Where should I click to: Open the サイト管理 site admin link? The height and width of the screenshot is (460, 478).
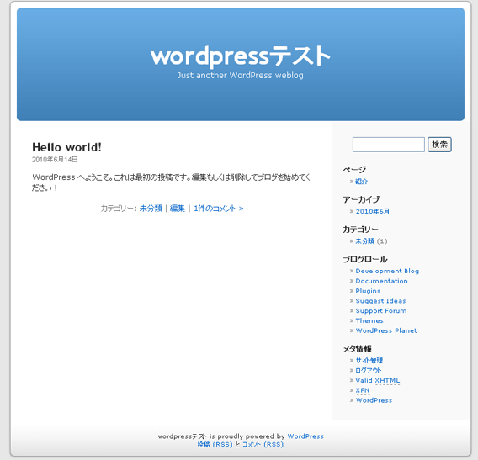[x=369, y=361]
